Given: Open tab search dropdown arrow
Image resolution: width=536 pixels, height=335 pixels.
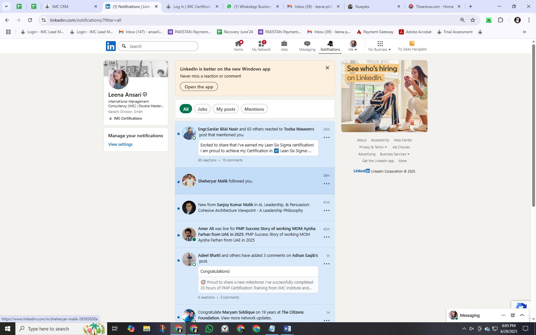Looking at the screenshot, I should click(6, 6).
